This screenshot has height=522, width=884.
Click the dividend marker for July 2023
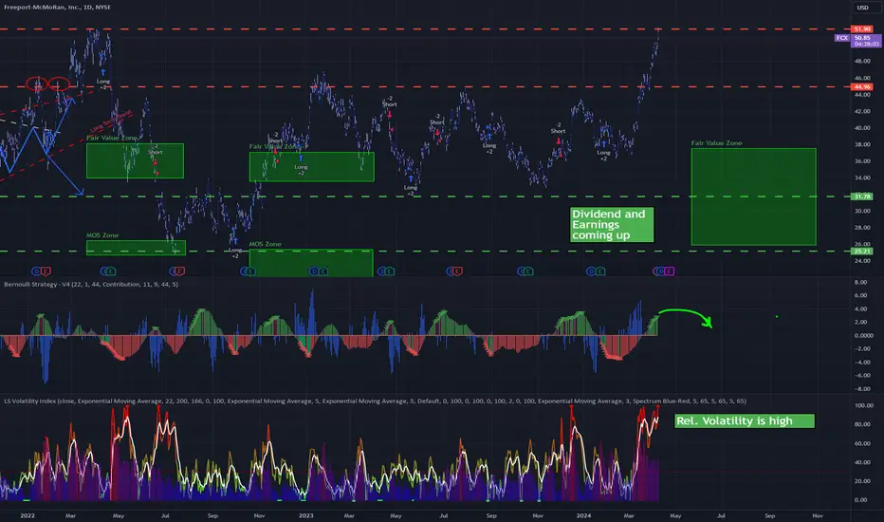coord(451,271)
